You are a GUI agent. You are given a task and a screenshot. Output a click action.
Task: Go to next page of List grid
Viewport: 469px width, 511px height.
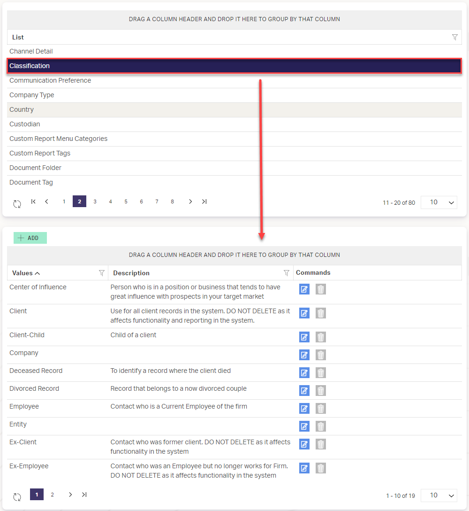[x=190, y=201]
